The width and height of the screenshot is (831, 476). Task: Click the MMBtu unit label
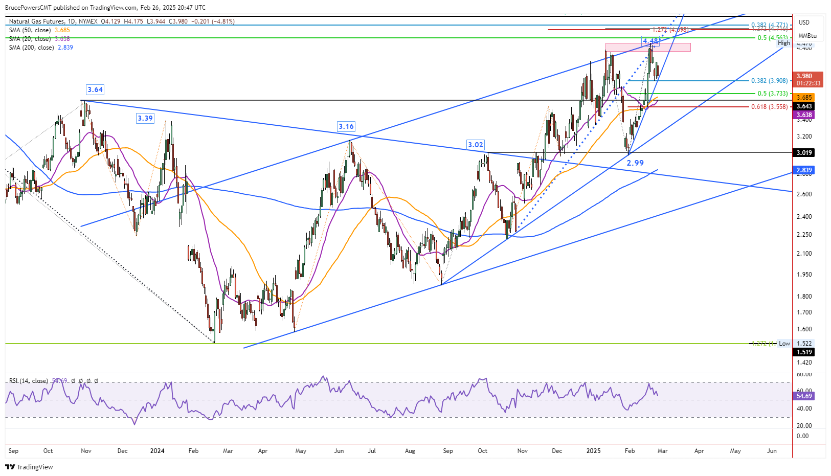pos(807,36)
